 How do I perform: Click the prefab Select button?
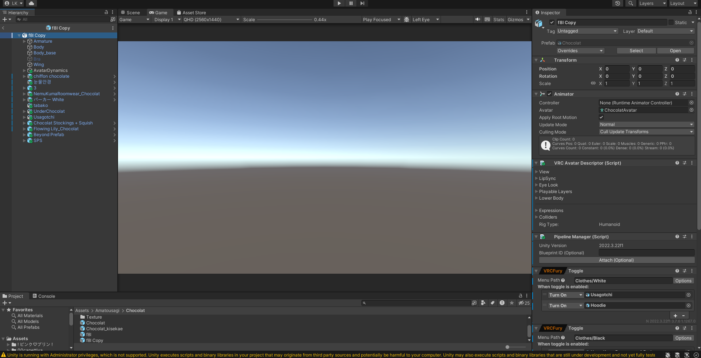tap(636, 51)
